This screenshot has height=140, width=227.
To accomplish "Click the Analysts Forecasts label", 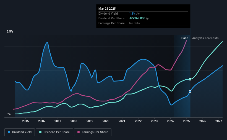I will (x=205, y=38).
